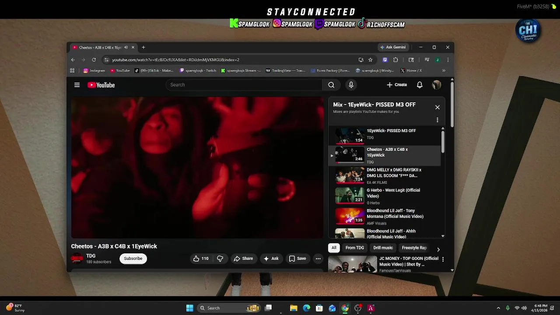Click the Ask Gemini button

point(393,47)
